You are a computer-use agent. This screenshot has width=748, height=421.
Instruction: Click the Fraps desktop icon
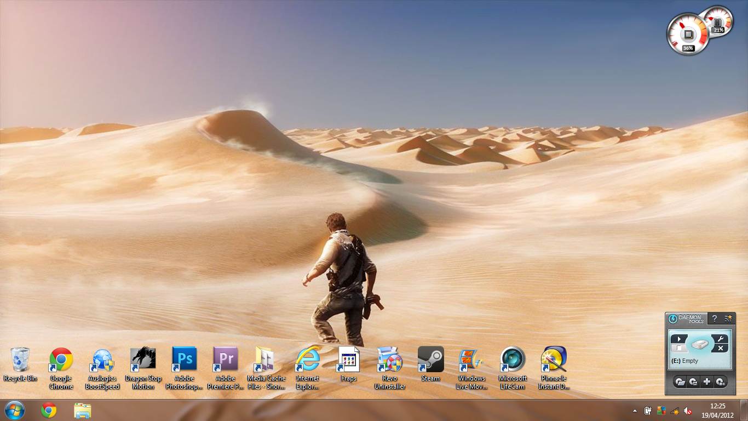[x=348, y=360]
